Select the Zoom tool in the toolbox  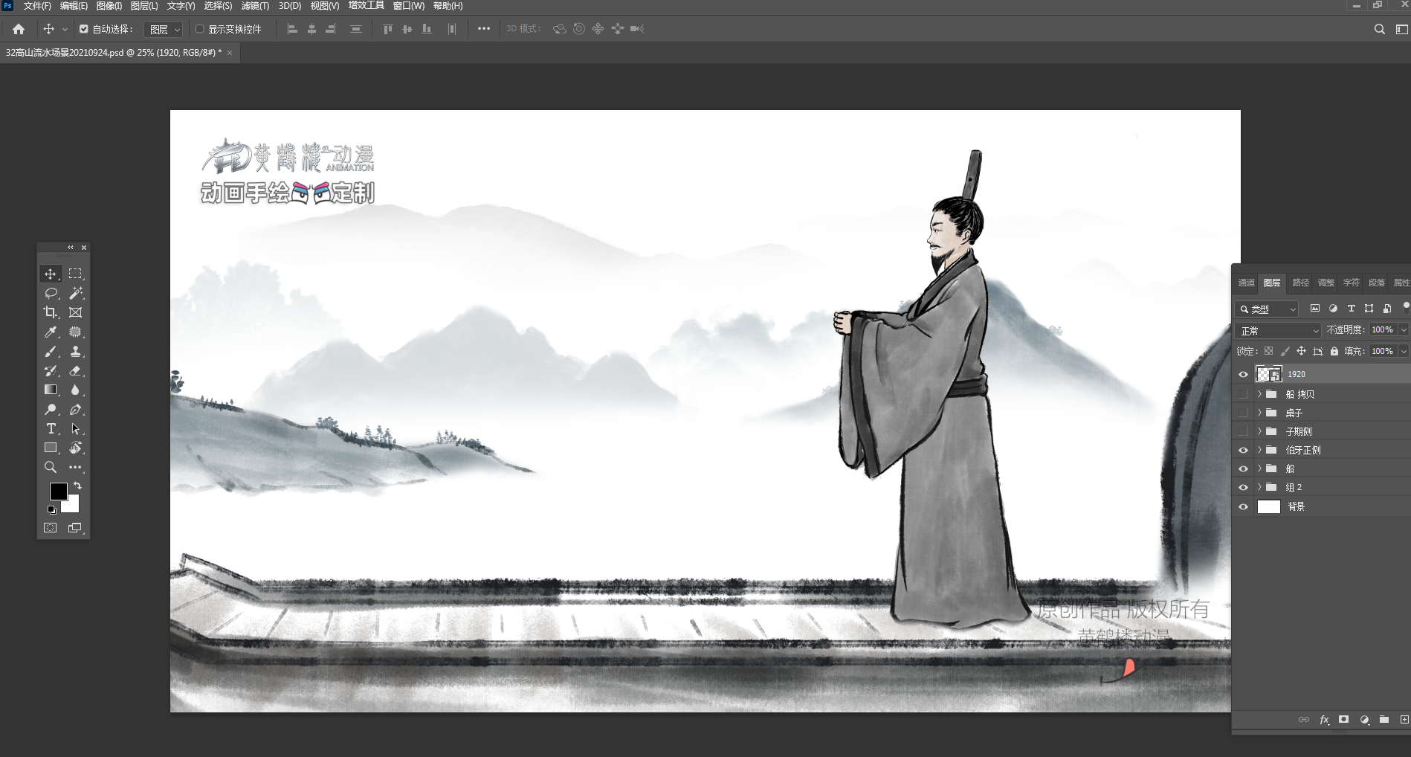(x=51, y=467)
